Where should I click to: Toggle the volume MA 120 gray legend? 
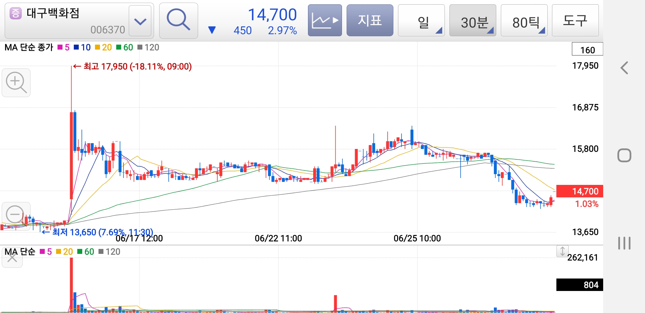pos(110,252)
